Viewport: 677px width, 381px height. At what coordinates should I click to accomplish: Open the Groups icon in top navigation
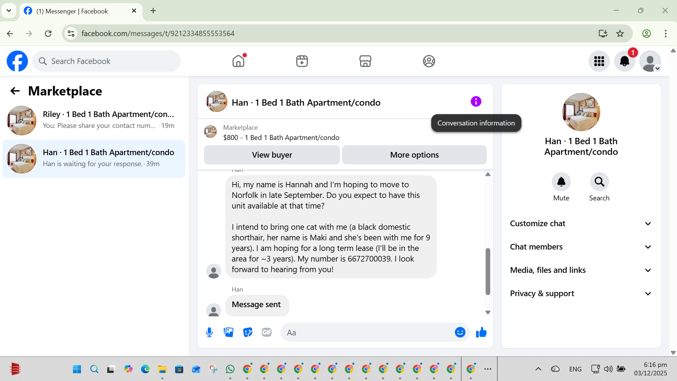point(429,61)
